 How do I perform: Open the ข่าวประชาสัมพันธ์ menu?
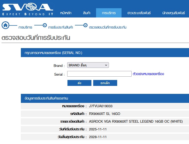[x=139, y=13]
